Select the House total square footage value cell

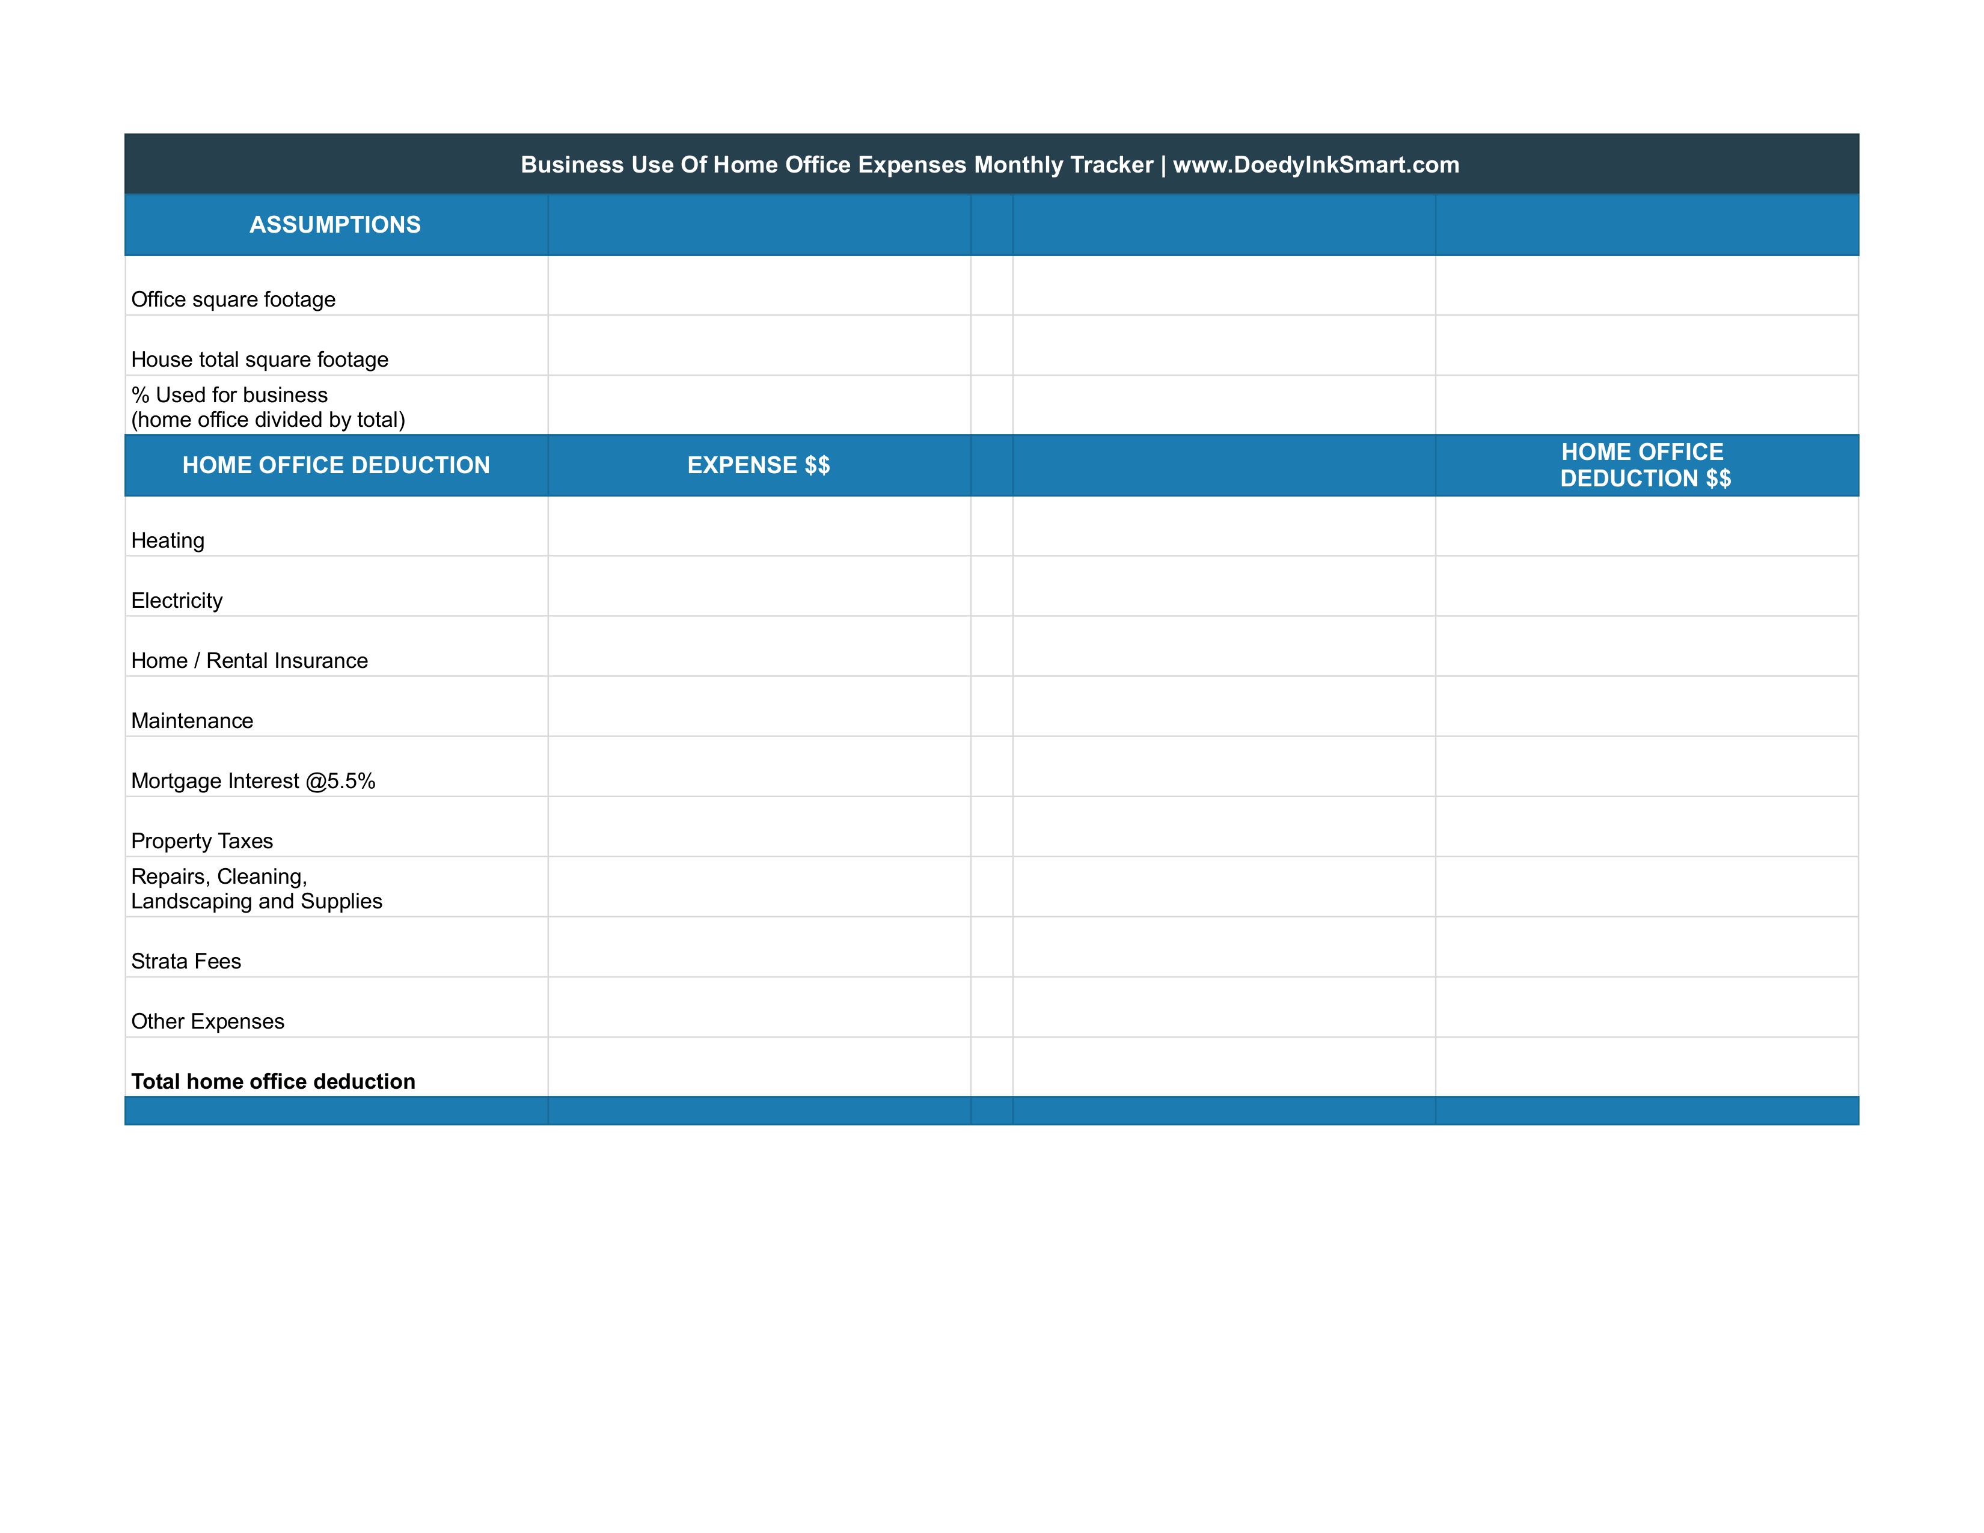tap(759, 346)
